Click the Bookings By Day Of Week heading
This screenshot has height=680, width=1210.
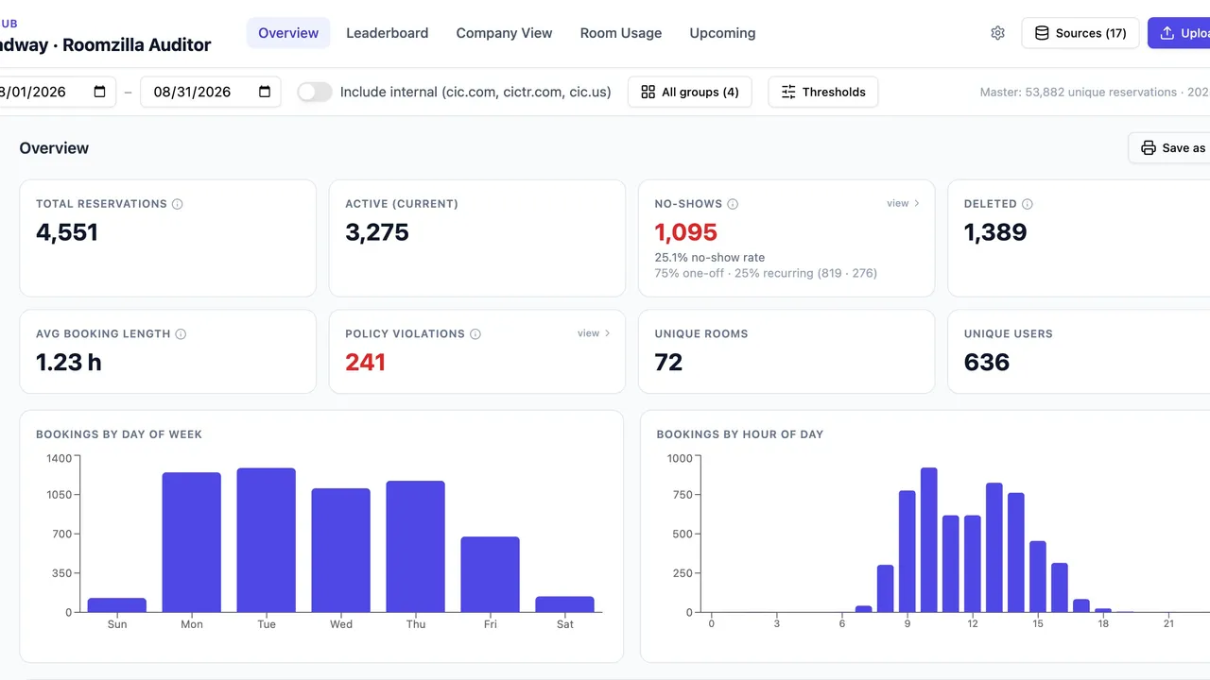click(119, 434)
